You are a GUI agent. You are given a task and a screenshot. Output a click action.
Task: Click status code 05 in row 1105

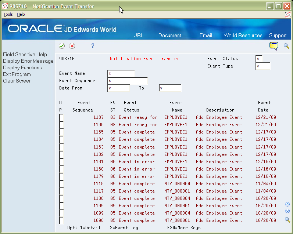(112, 206)
